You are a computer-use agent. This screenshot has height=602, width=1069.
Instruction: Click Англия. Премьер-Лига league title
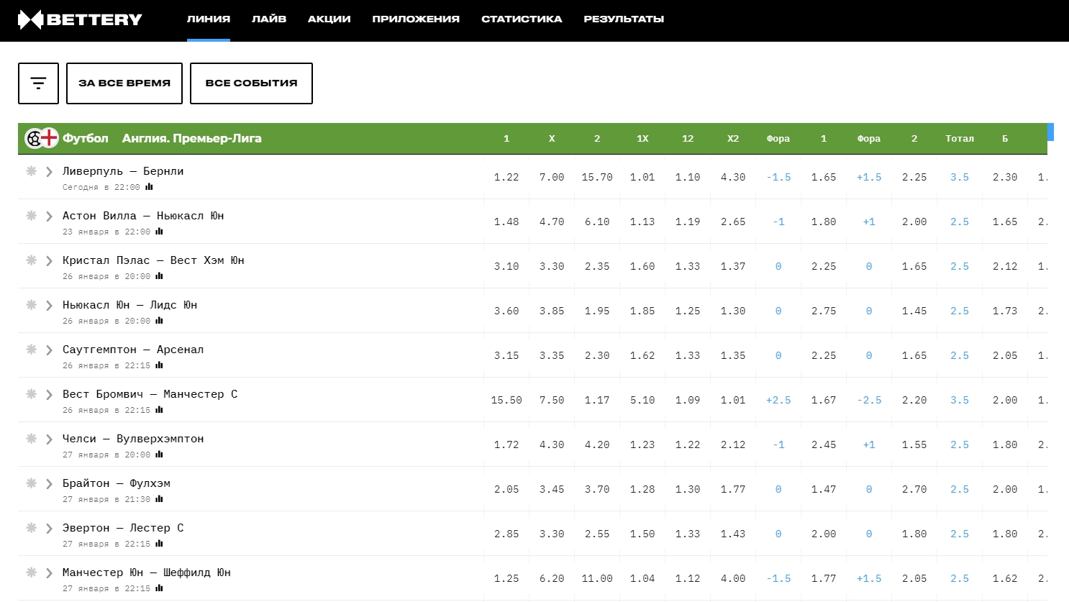click(x=192, y=138)
